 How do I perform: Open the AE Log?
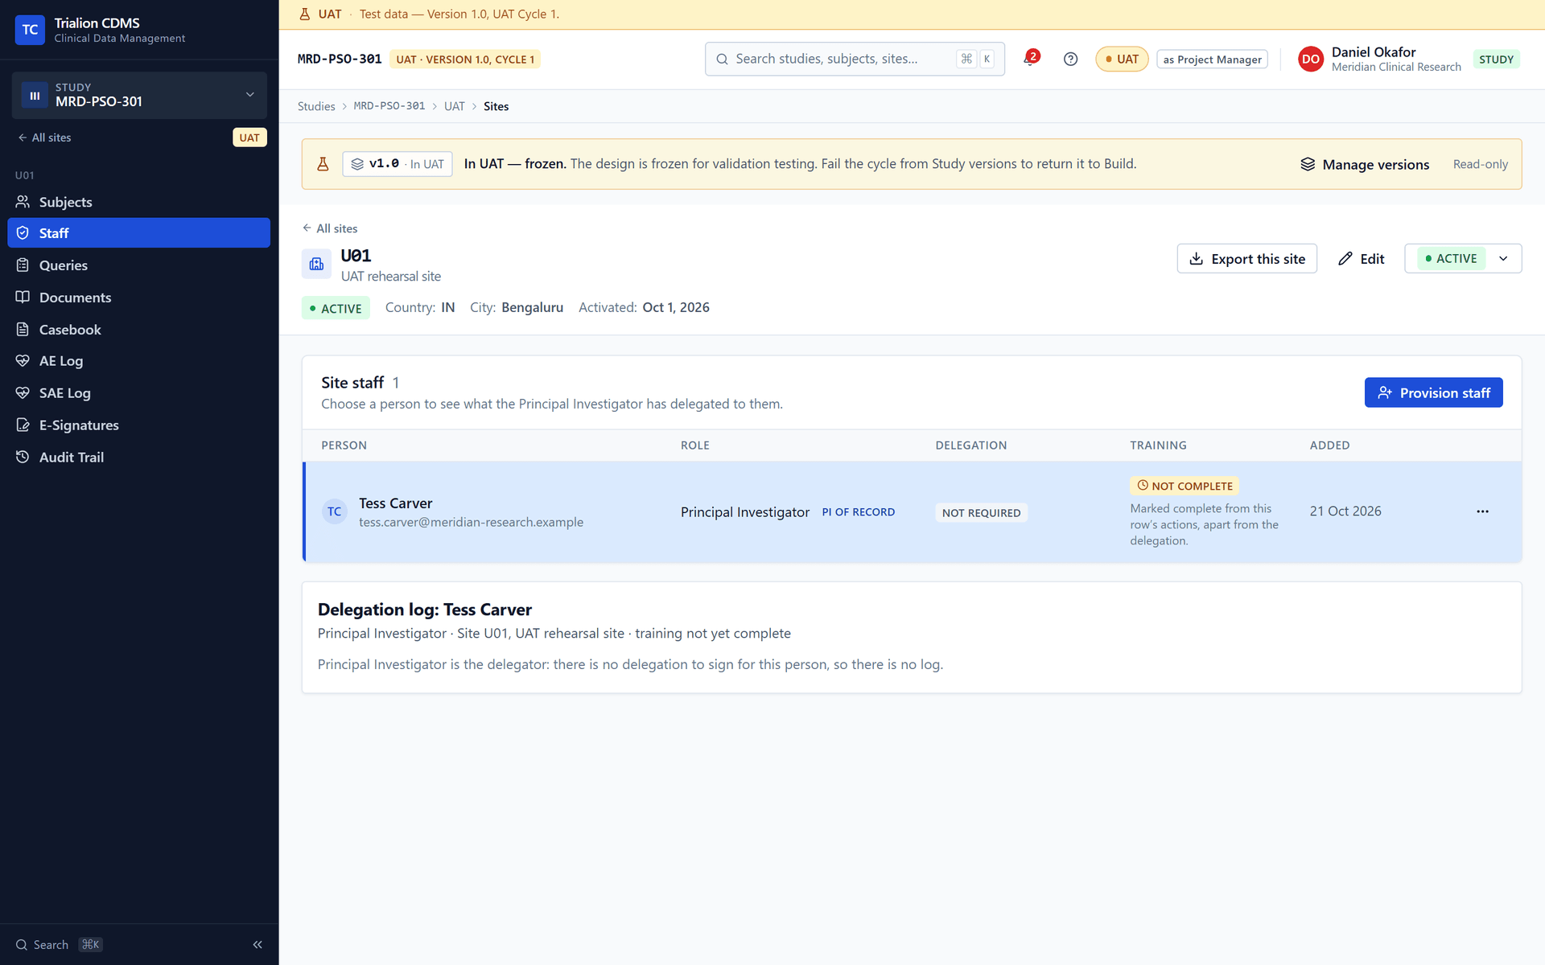(x=138, y=361)
